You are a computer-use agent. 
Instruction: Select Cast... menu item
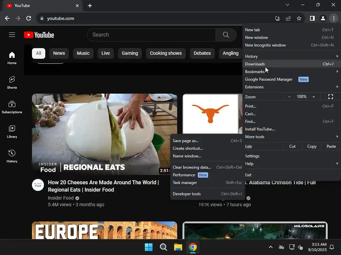(x=291, y=114)
